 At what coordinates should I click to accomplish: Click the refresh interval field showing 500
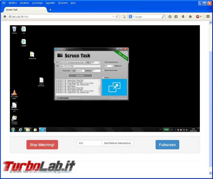click(x=89, y=143)
